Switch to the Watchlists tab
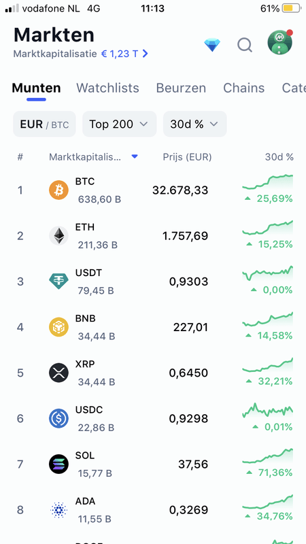 (107, 88)
